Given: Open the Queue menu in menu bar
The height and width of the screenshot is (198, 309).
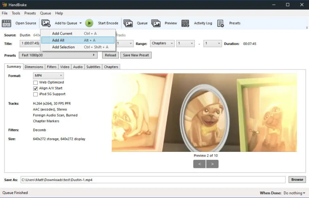Looking at the screenshot, I should (x=45, y=13).
